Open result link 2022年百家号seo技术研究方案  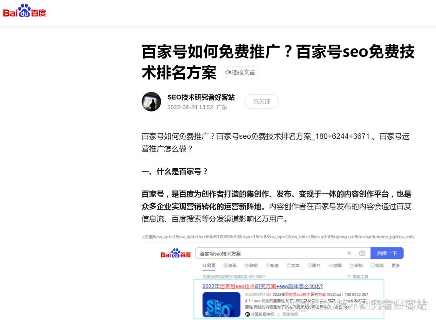(x=262, y=286)
